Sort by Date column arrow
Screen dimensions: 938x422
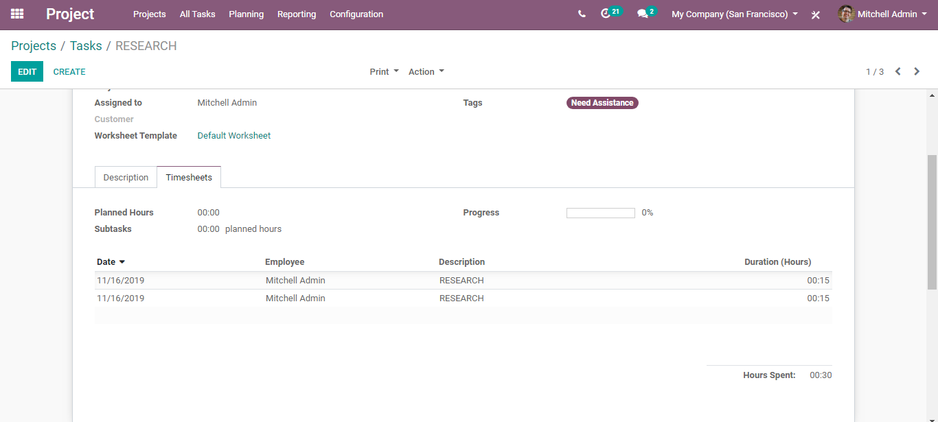122,262
